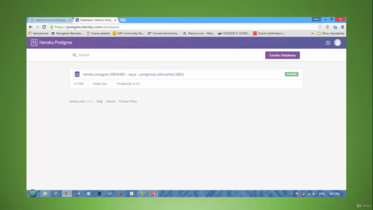Click the extension icon right of the star
This screenshot has height=210, width=373.
pyautogui.click(x=328, y=27)
